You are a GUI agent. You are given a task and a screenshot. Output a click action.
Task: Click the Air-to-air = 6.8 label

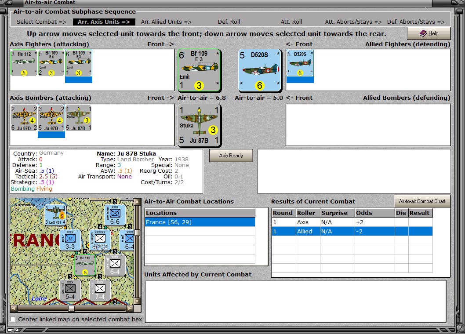[202, 98]
